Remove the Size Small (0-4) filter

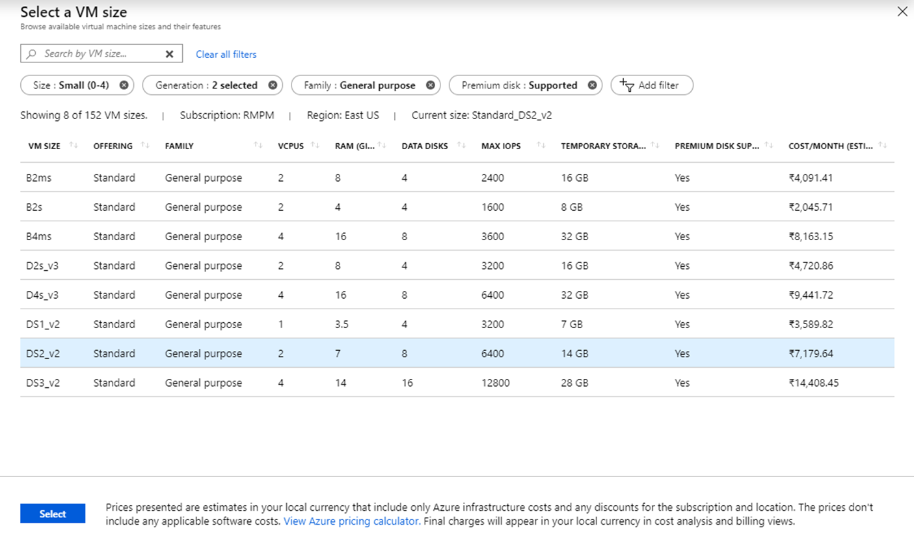coord(123,85)
